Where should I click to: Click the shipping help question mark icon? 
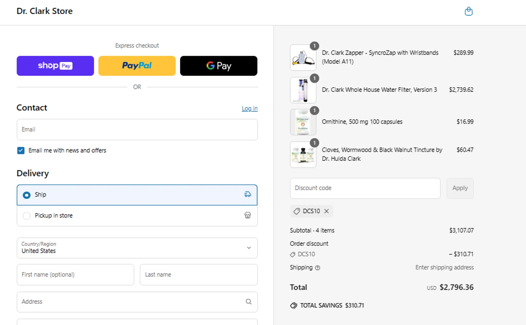317,268
